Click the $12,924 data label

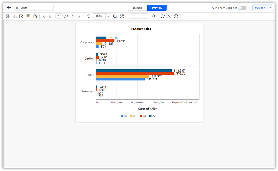point(157,76)
